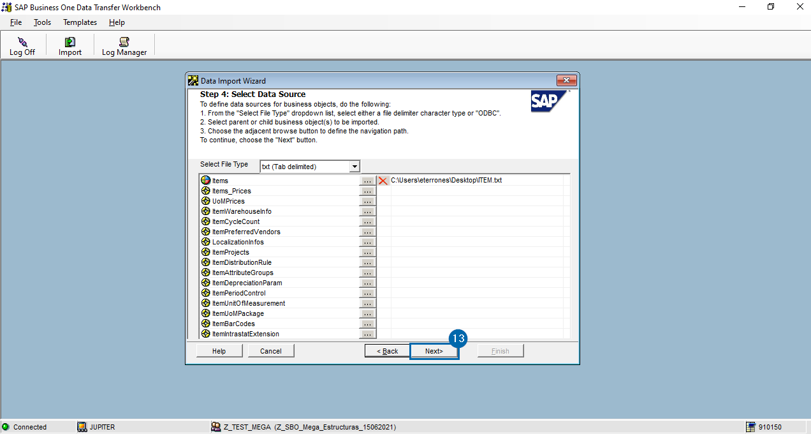Viewport: 811px width, 434px height.
Task: Open the Log Manager toolbar icon
Action: (x=124, y=42)
